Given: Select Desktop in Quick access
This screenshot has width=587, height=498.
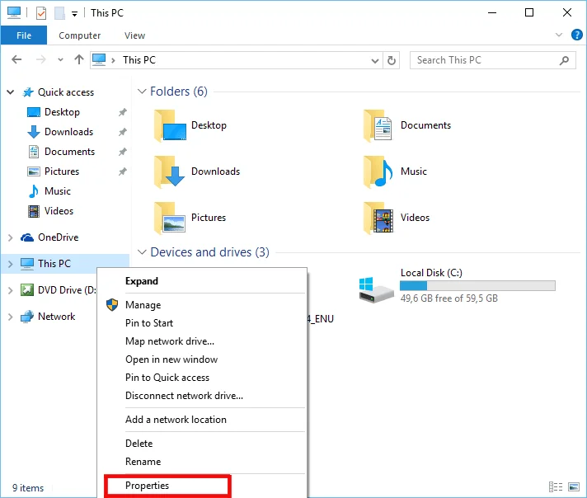Looking at the screenshot, I should (62, 112).
